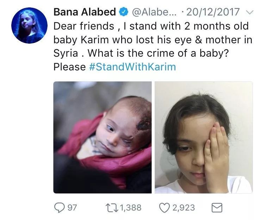Screen dimensions: 261x220
Task: Click the blue verified badge
Action: point(123,12)
